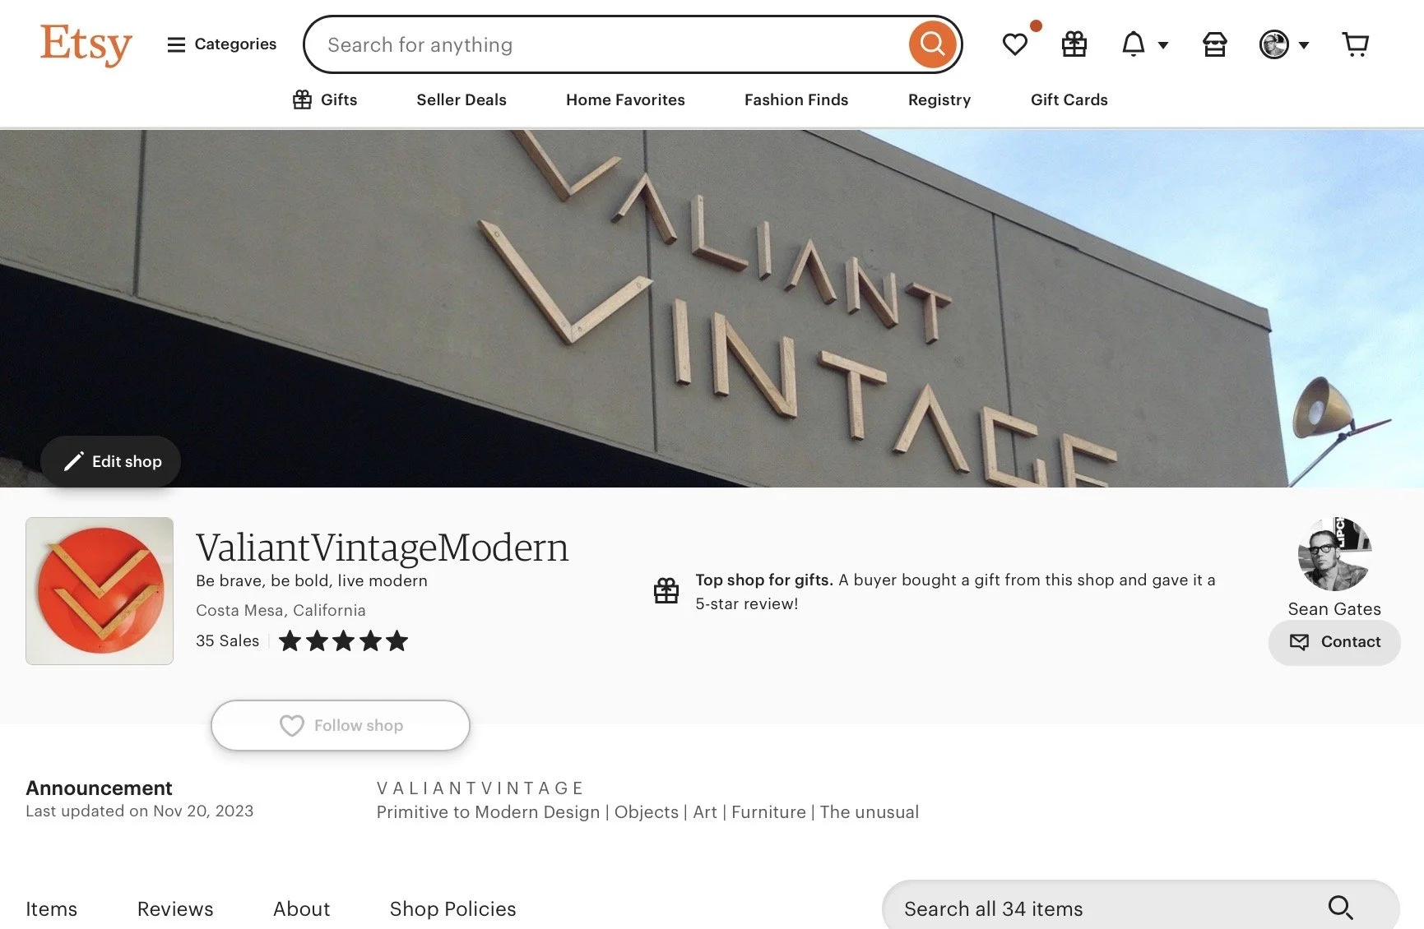Open the shopping cart

click(1355, 44)
